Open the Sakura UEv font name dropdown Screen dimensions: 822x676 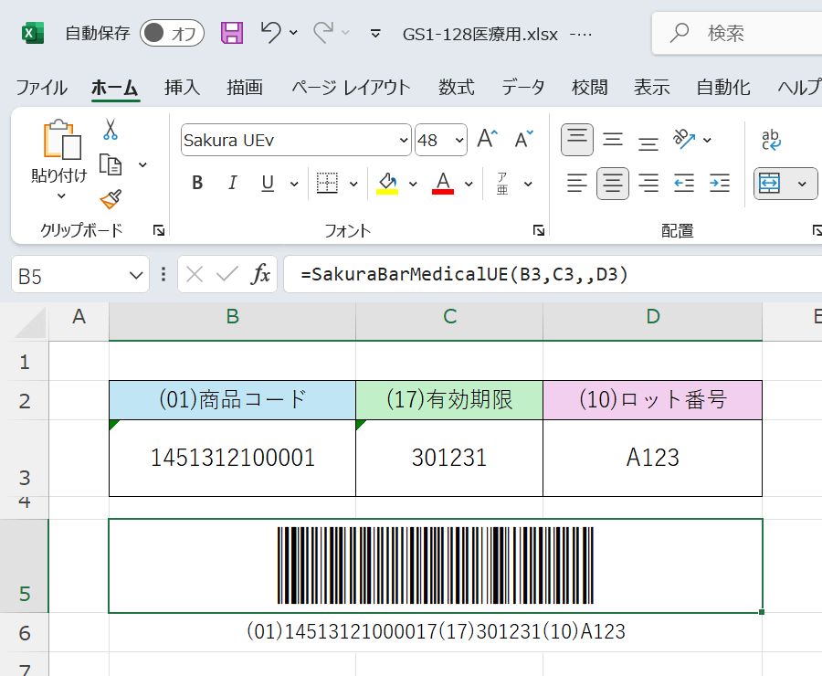coord(402,140)
